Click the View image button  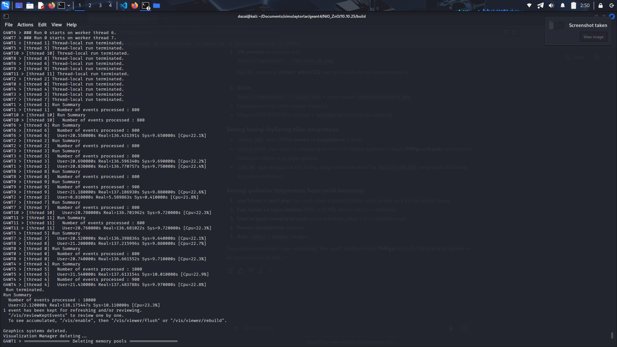pyautogui.click(x=594, y=37)
